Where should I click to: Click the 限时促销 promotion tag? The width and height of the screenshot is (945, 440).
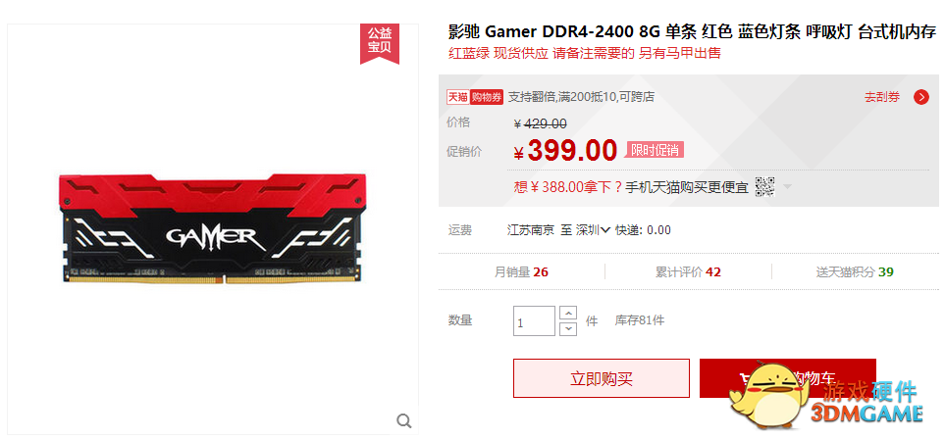(655, 150)
